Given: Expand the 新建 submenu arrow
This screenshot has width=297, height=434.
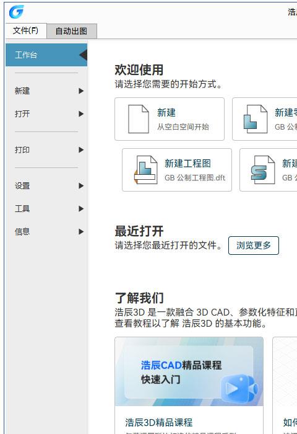Looking at the screenshot, I should click(81, 91).
